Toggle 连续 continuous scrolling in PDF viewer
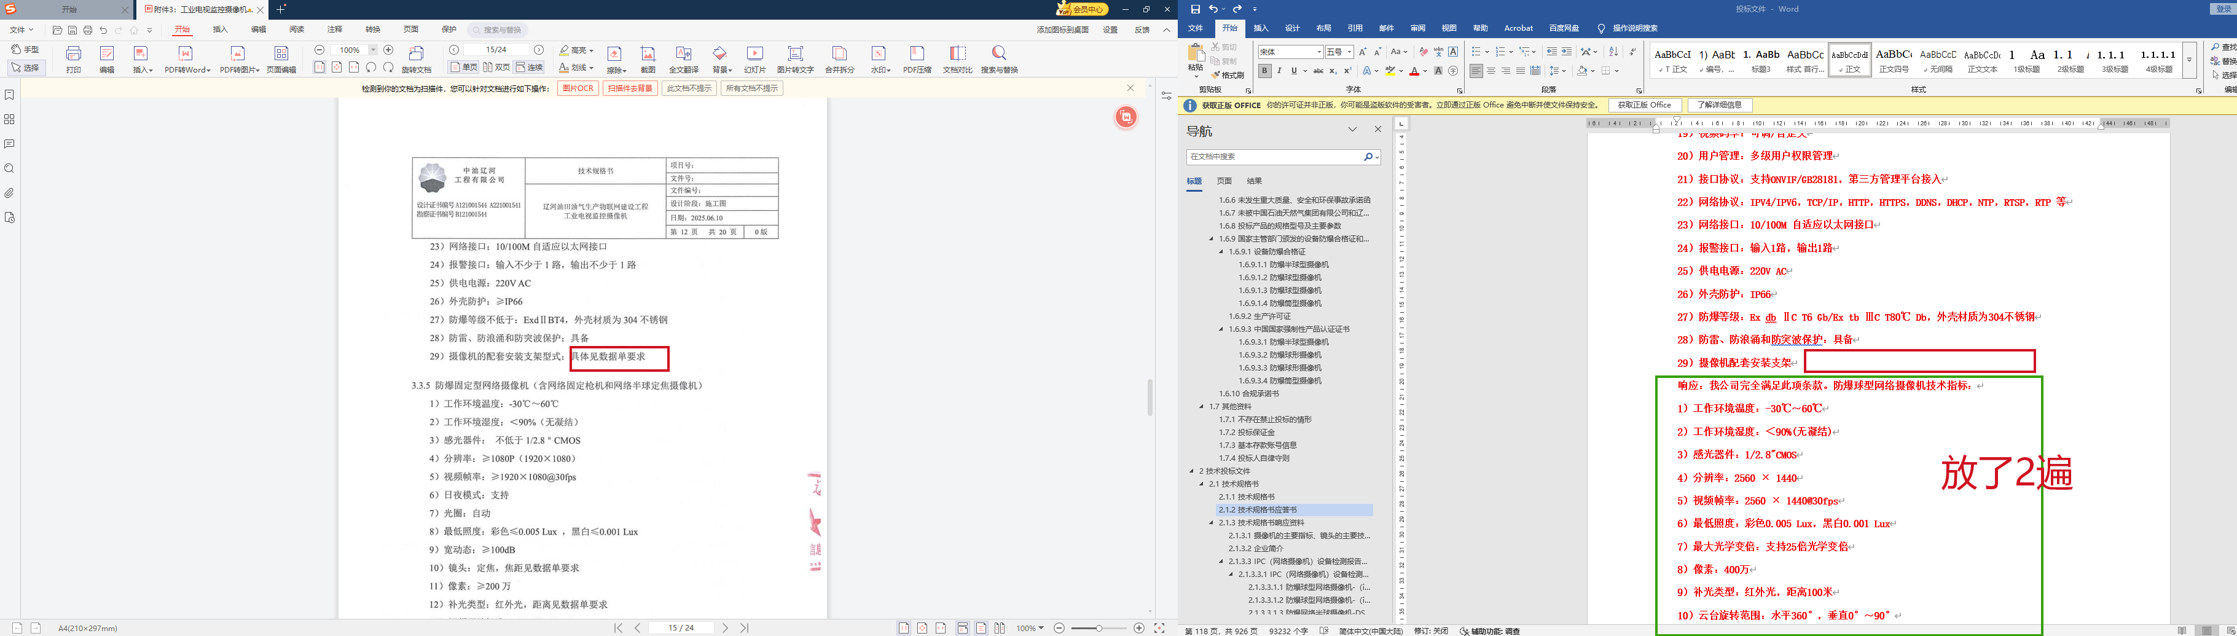Image resolution: width=2237 pixels, height=636 pixels. pos(530,68)
